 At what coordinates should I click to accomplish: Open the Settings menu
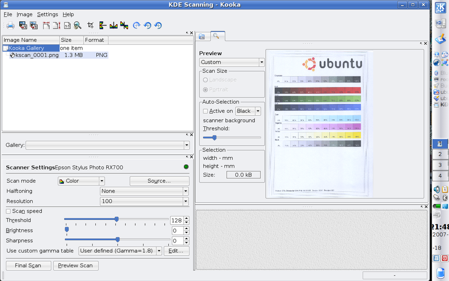[48, 15]
